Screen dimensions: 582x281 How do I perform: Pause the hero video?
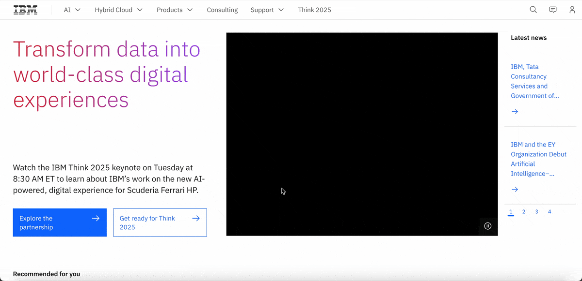click(x=488, y=226)
